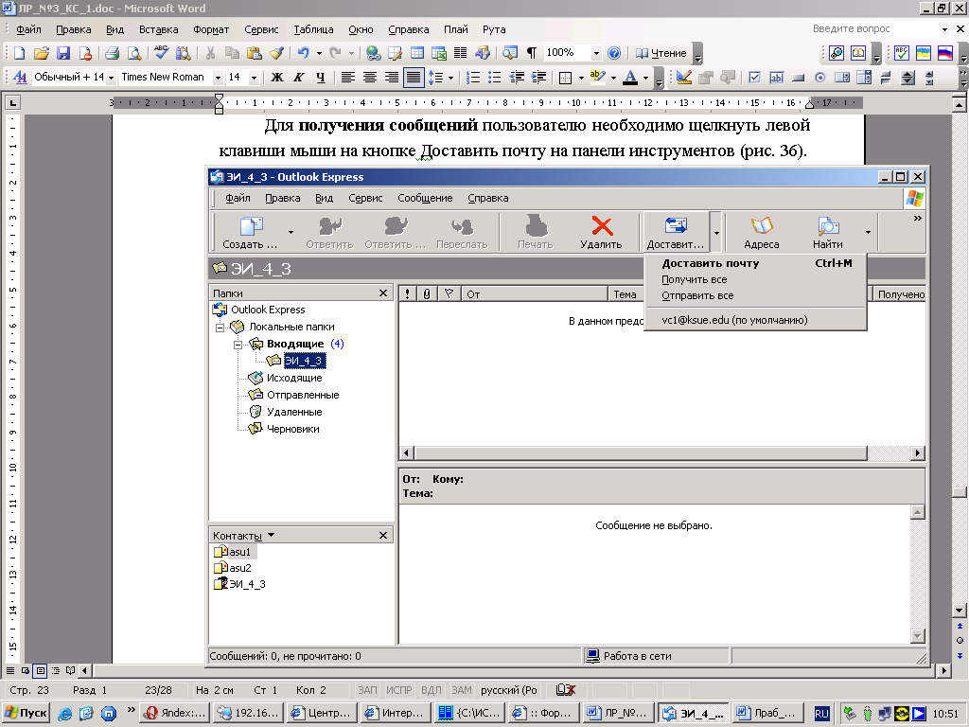The height and width of the screenshot is (727, 969).
Task: Click Найти icon in Outlook Express toolbar
Action: tap(827, 233)
